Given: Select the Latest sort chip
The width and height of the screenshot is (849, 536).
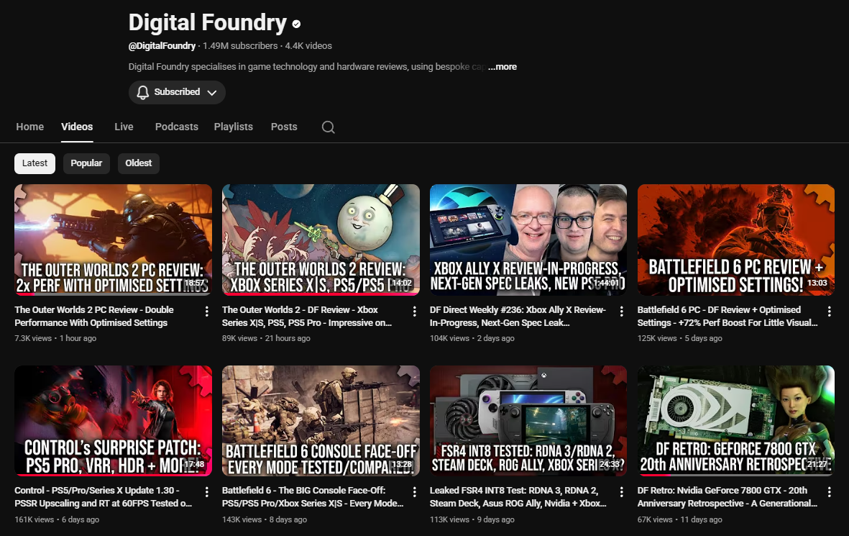Looking at the screenshot, I should (x=35, y=163).
